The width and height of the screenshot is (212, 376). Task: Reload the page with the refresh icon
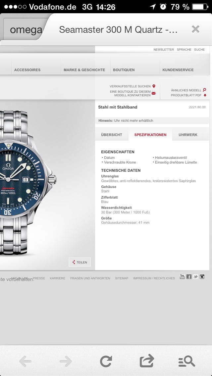pos(106,361)
